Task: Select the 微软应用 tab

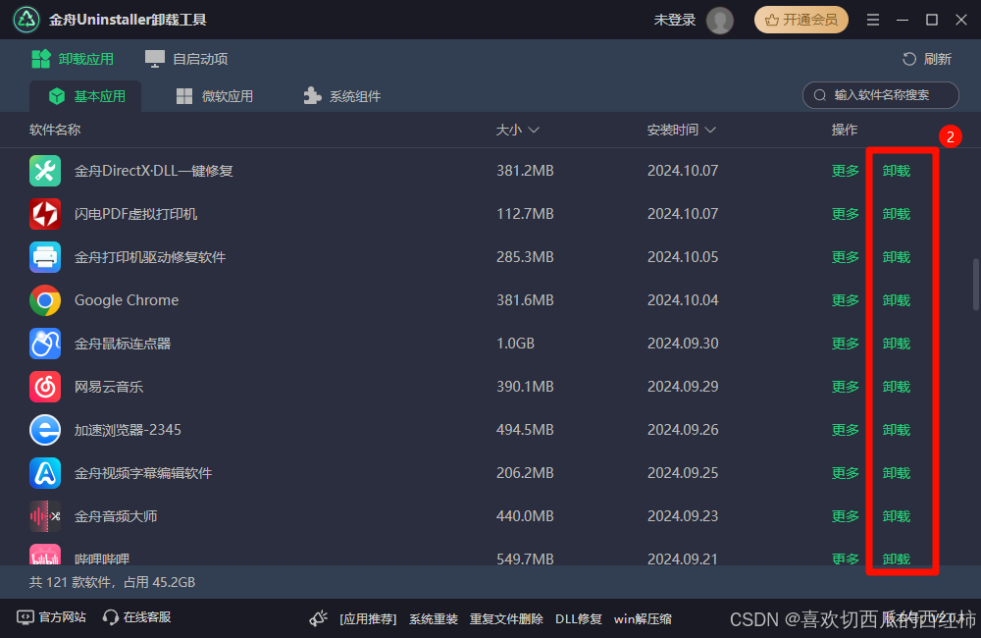Action: (x=215, y=96)
